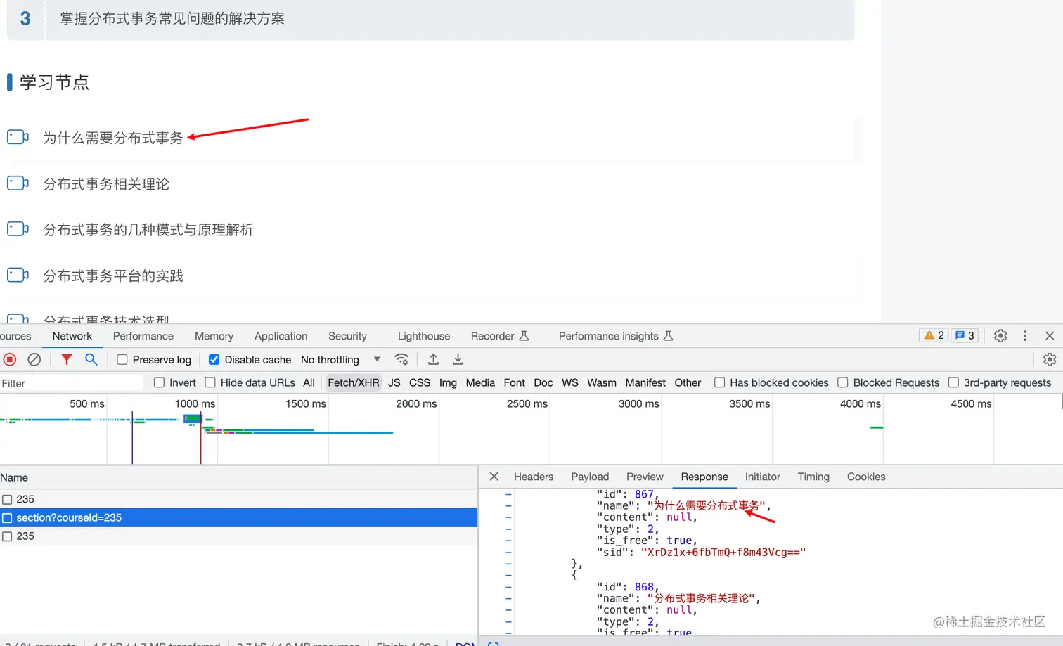Open Network panel settings gear

tap(1050, 359)
